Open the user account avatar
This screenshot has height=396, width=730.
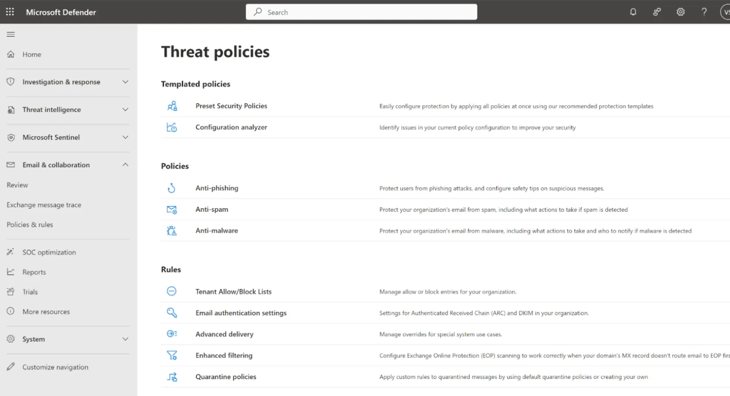click(725, 12)
